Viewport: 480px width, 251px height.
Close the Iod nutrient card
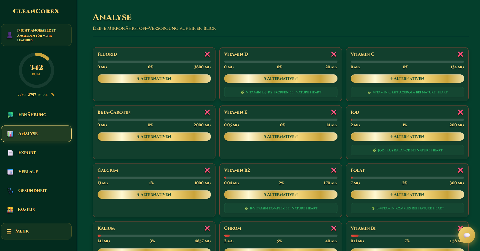(460, 112)
